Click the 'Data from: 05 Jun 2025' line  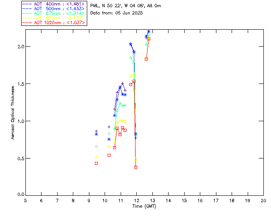click(x=117, y=13)
